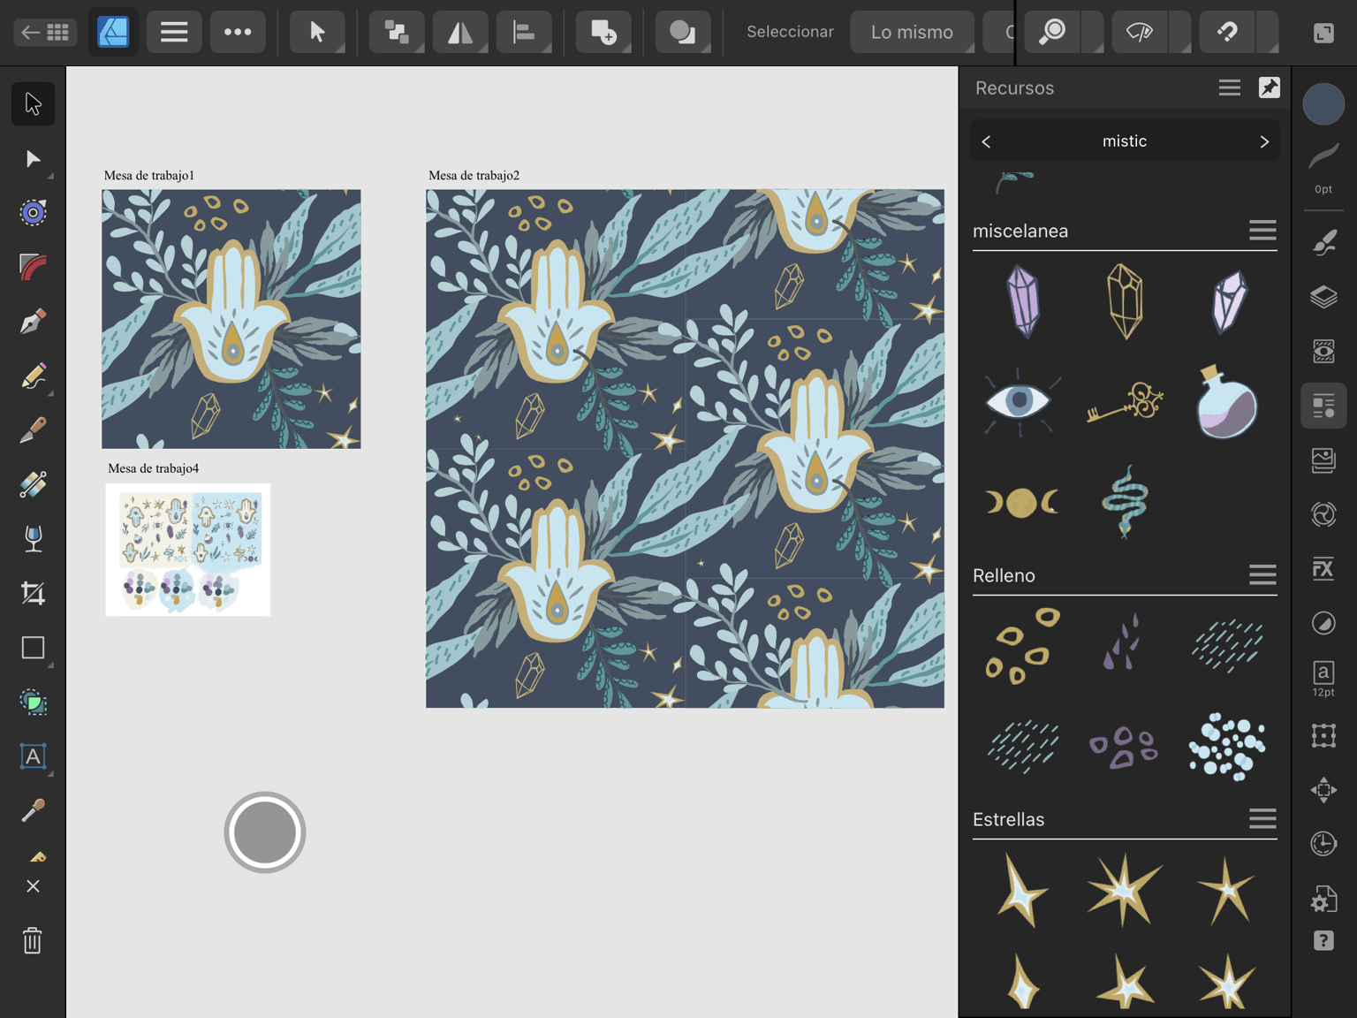Select the Mesa de trabajo4 artboard
Viewport: 1357px width, 1018px height.
click(x=188, y=550)
